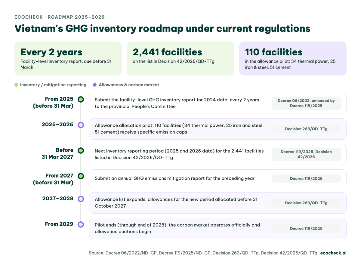Screen dimensions: 361x265
Task: Click the text 'Submit the facility-level GHG inventory report'
Action: [x=143, y=100]
